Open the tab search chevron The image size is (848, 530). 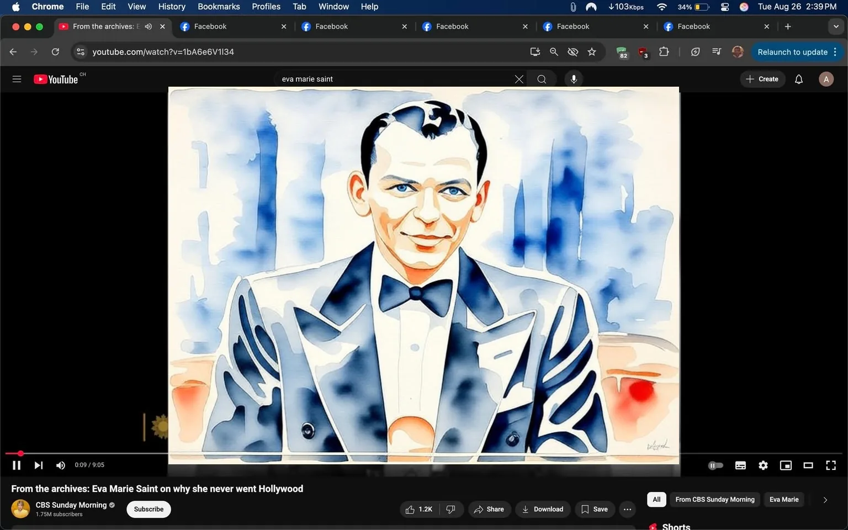836,26
